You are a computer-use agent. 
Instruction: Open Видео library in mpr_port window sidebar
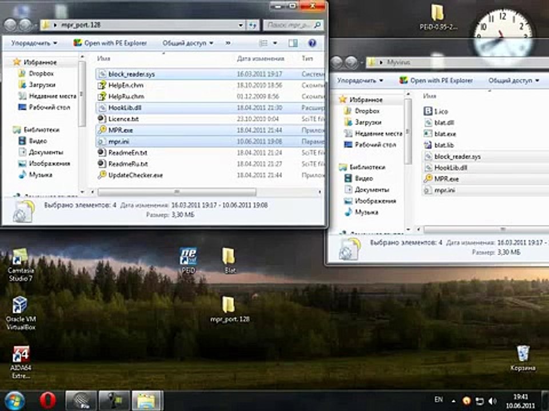(33, 141)
